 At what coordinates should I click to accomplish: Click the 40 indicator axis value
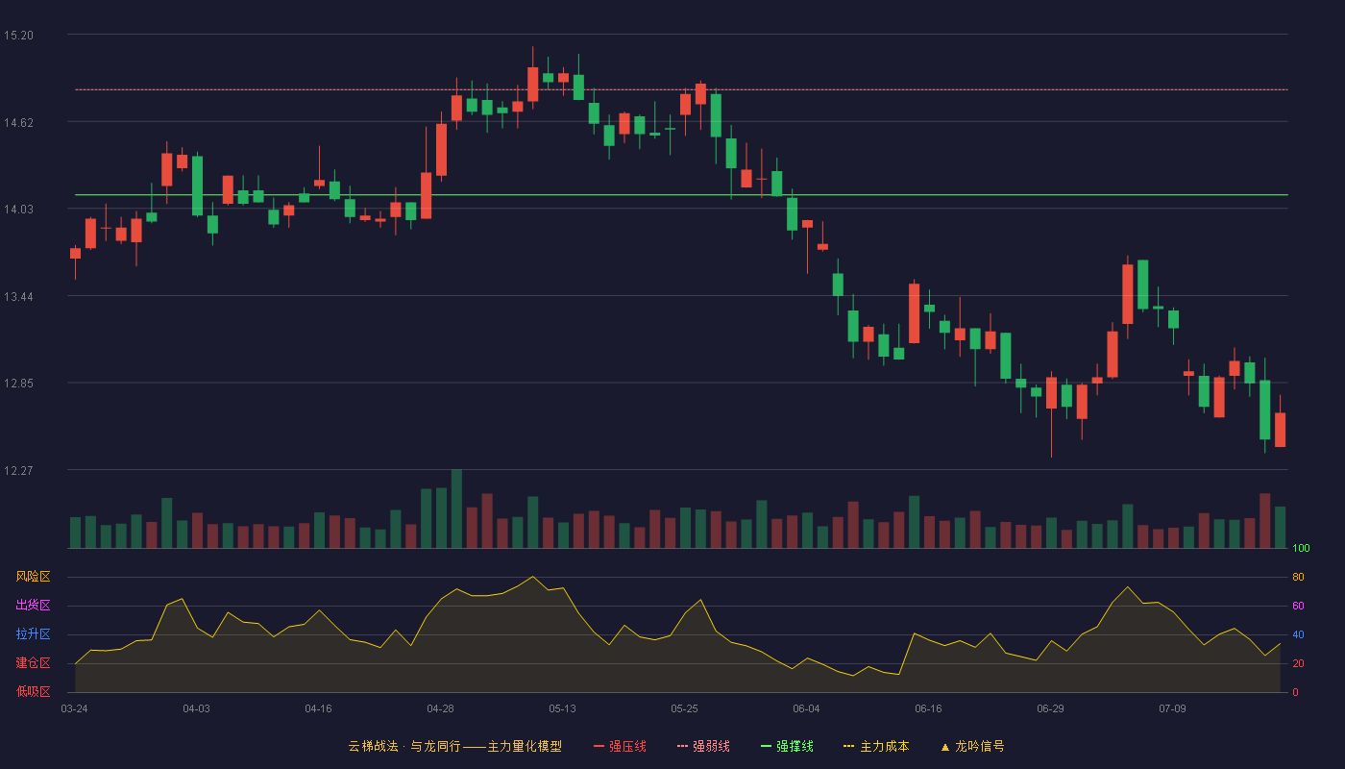[1298, 634]
